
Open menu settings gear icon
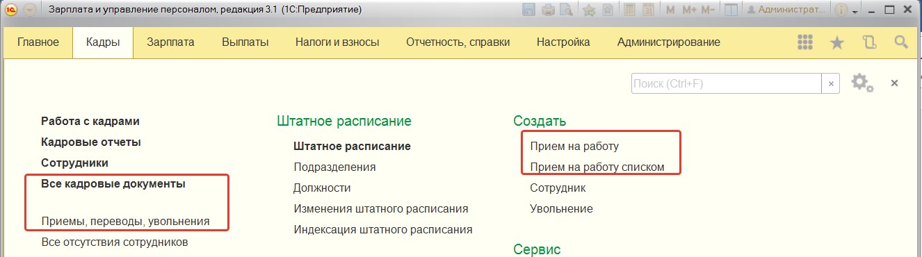[x=862, y=83]
